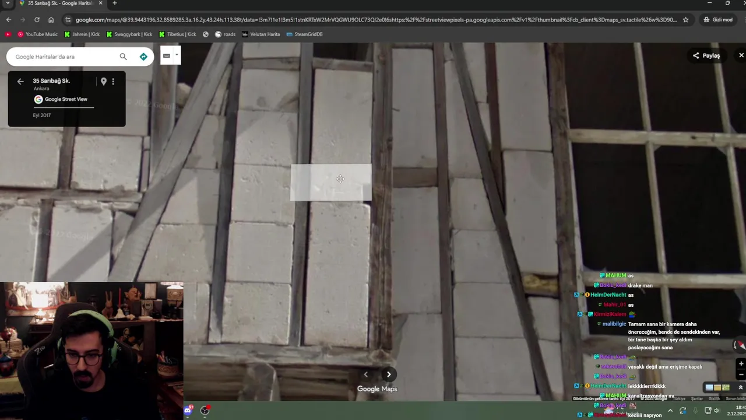Open the Tibetius | Kick bookmark
746x420 pixels.
coord(177,34)
